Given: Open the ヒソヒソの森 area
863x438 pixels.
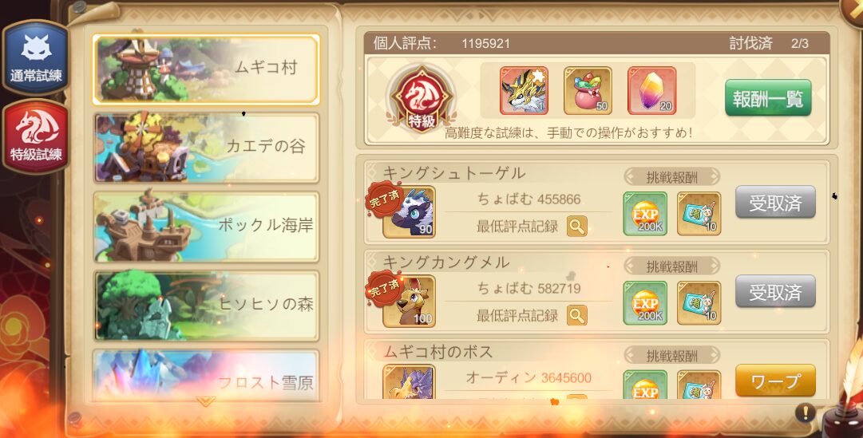Looking at the screenshot, I should coord(206,306).
